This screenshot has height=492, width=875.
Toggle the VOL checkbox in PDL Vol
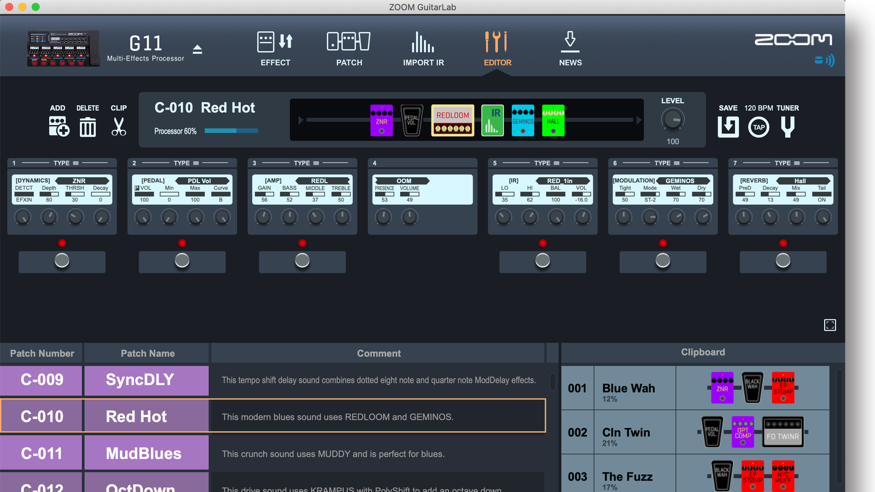coord(137,188)
